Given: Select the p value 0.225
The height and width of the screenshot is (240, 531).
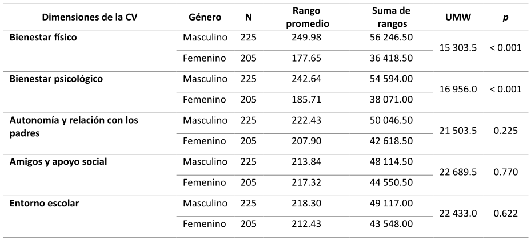Looking at the screenshot, I should pyautogui.click(x=505, y=131).
